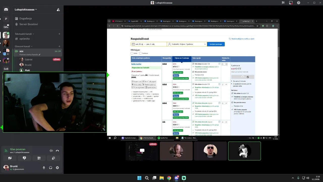Click the date range field sub. 31. sij.
Image resolution: width=323 pixels, height=182 pixels.
coord(149,44)
